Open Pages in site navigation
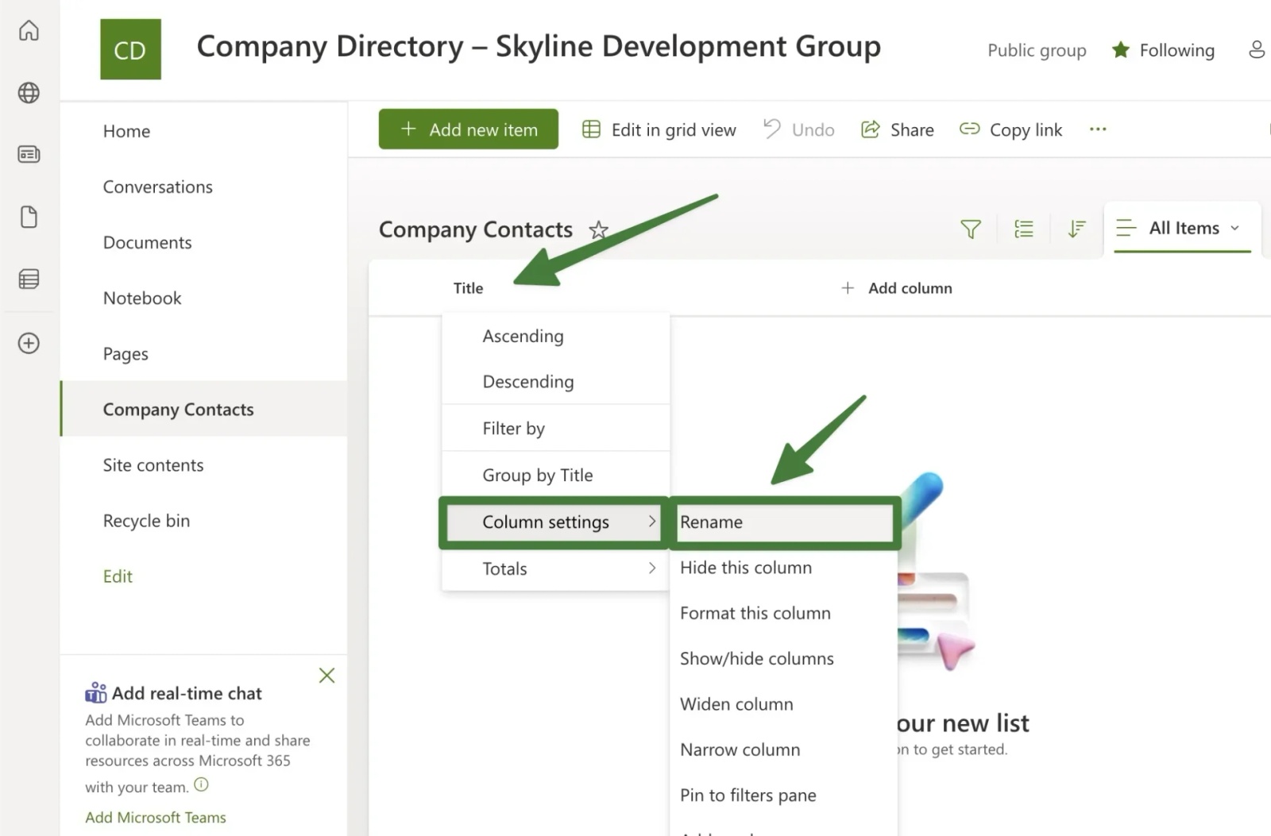 (x=126, y=353)
